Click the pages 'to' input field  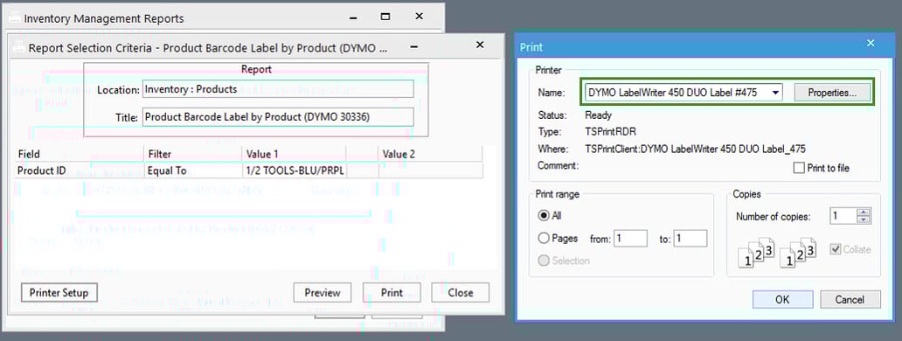[x=690, y=239]
